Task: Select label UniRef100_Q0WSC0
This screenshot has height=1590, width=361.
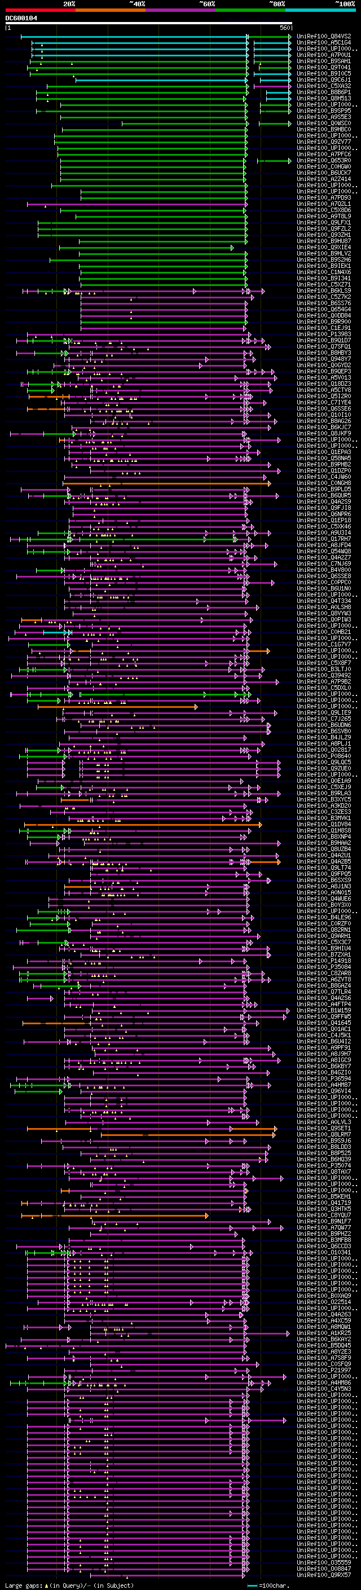Action: point(324,123)
